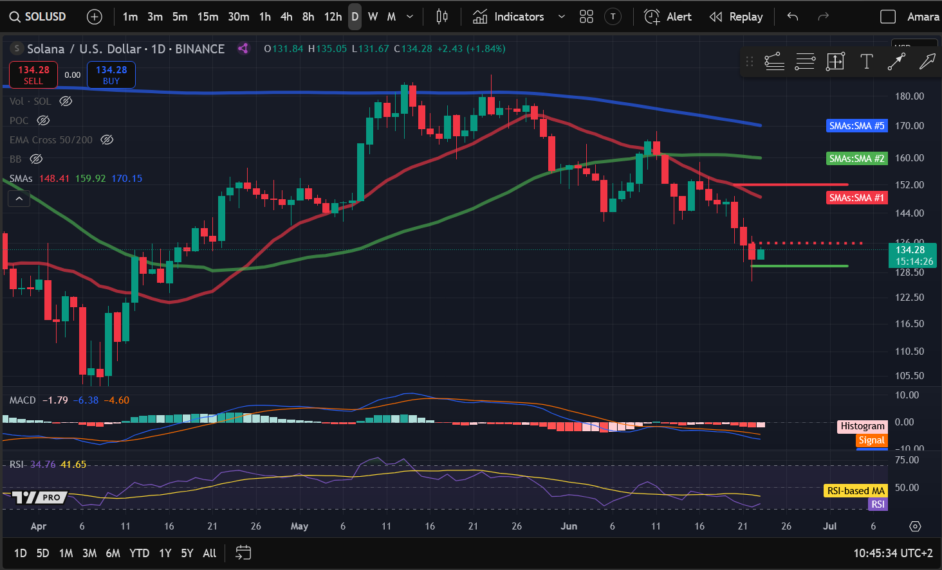This screenshot has width=942, height=570.
Task: Open the Amara layout name
Action: click(923, 17)
